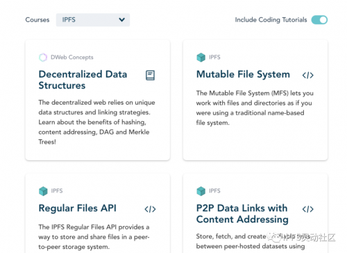Click the chevron arrow in the Courses selector
347x253 pixels.
pyautogui.click(x=121, y=20)
